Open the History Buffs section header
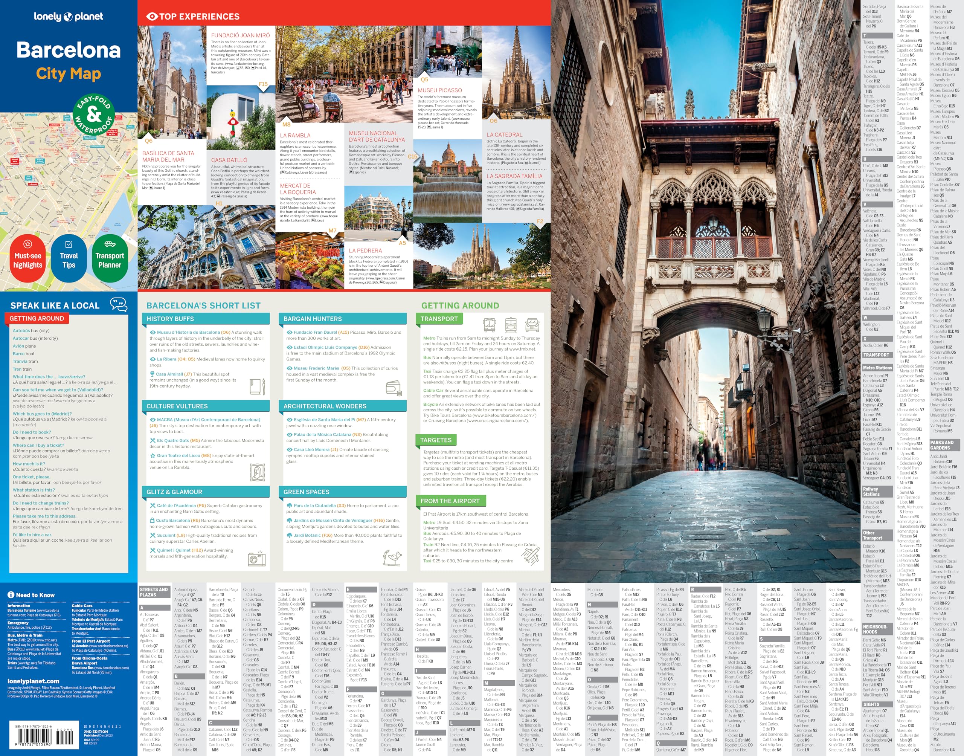Viewport: 964px width, 756px height. click(x=206, y=319)
